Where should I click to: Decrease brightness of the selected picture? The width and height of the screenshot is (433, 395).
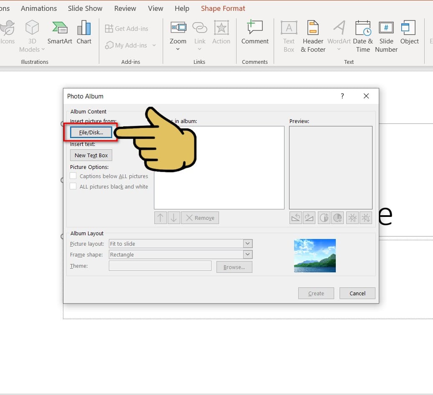(x=365, y=218)
